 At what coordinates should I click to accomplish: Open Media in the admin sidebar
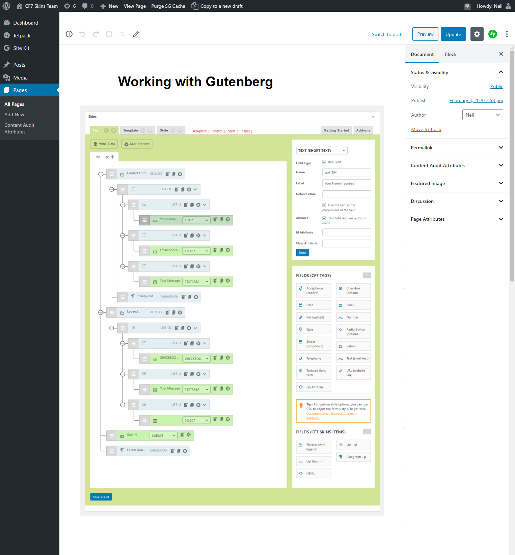(20, 78)
